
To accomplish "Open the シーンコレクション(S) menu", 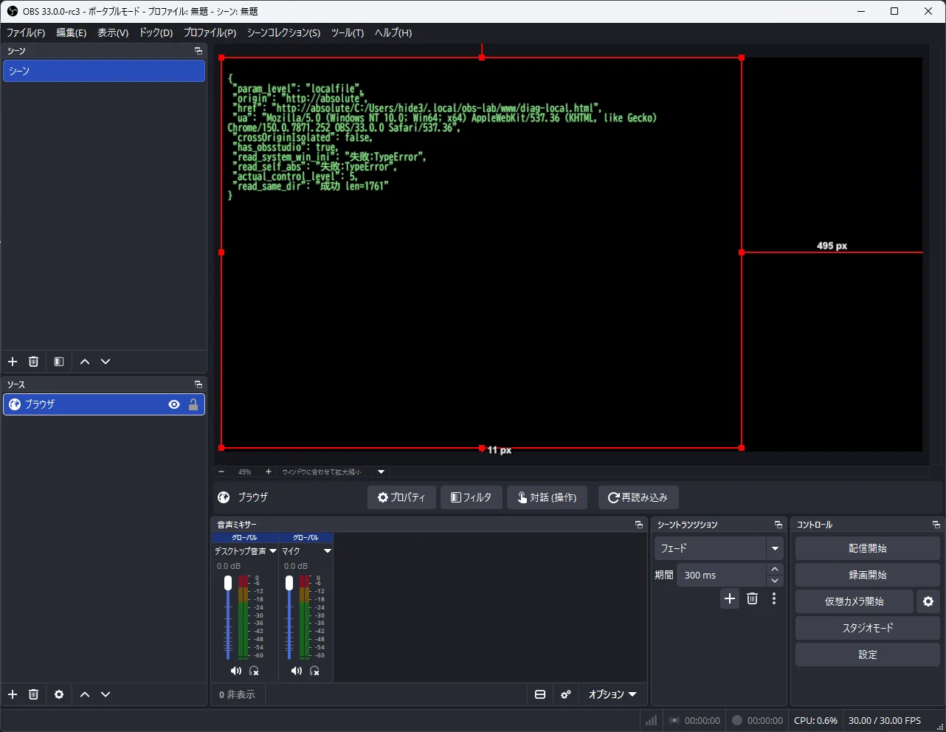I will click(283, 32).
